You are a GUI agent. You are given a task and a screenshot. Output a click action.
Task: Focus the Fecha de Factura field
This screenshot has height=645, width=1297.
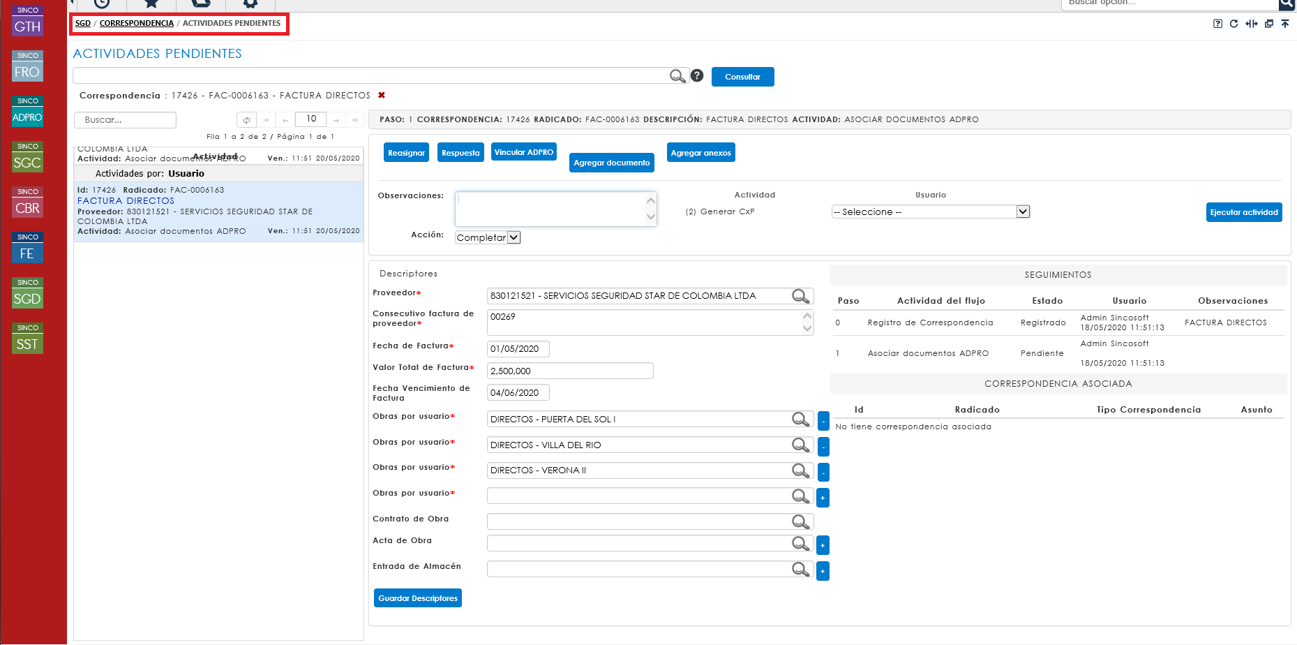518,349
